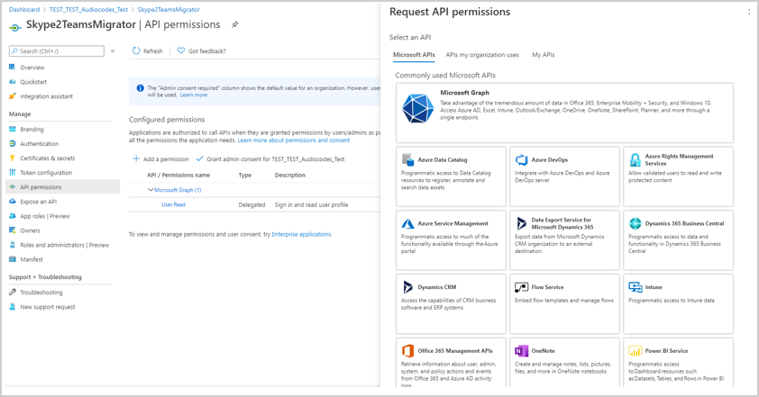
Task: Open the Overview sidebar item
Action: 32,68
